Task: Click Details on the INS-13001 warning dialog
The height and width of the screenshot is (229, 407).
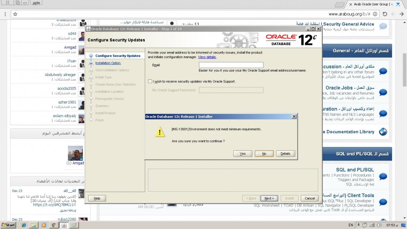Action: coord(285,153)
